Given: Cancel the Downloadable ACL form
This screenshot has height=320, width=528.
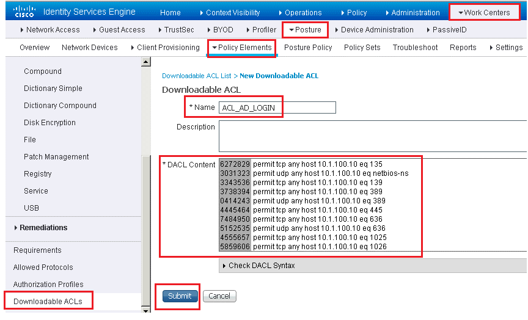Looking at the screenshot, I should pos(219,296).
